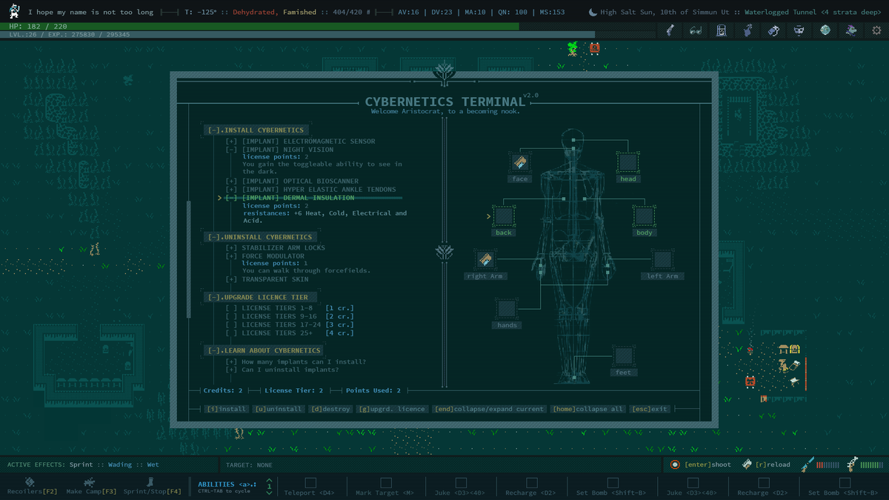
Task: Select the back implant slot
Action: pos(504,216)
